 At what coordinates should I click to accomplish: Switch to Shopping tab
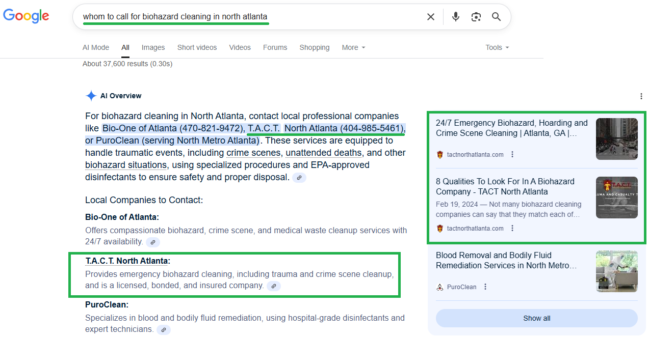314,47
